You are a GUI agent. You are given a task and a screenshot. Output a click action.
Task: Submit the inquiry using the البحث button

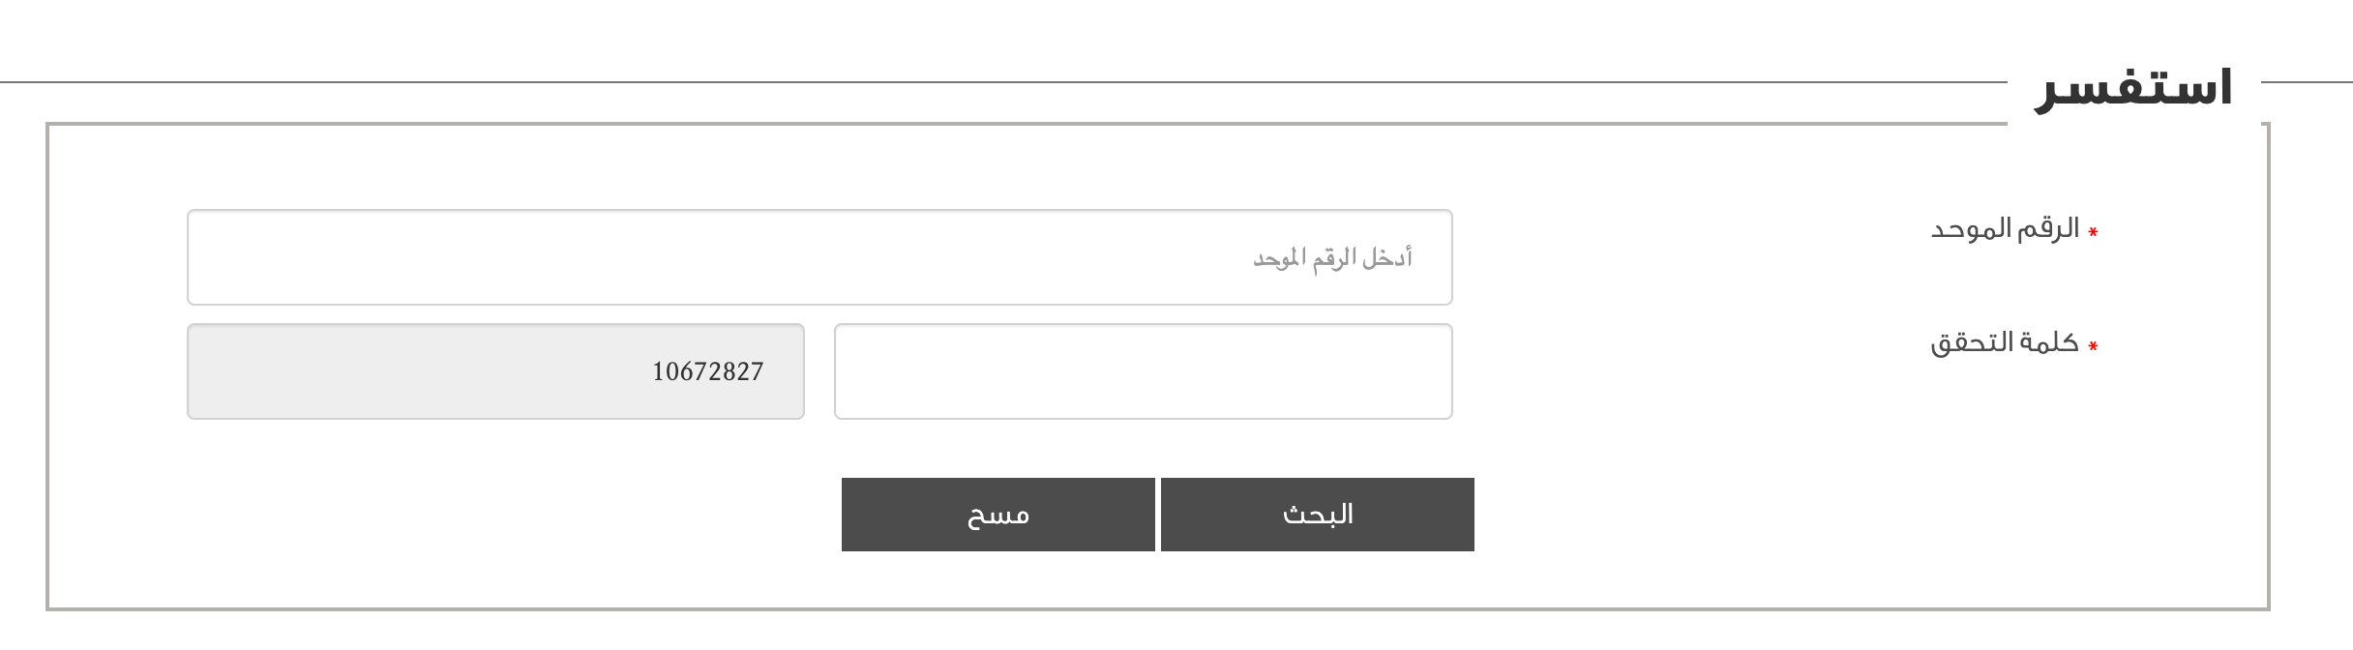[1317, 515]
